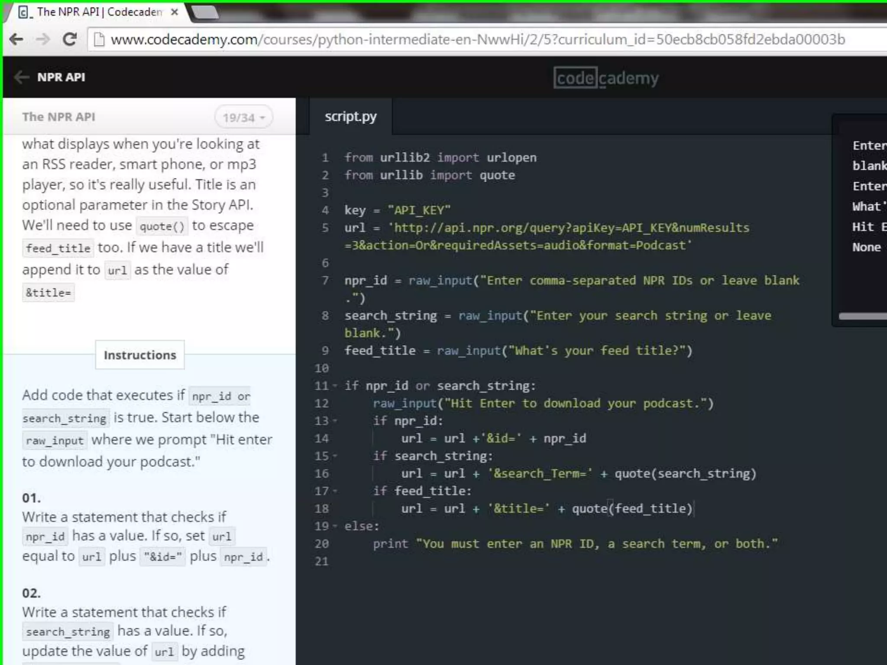Screen dimensions: 887x665
Task: Click the page icon in address bar
Action: point(99,39)
